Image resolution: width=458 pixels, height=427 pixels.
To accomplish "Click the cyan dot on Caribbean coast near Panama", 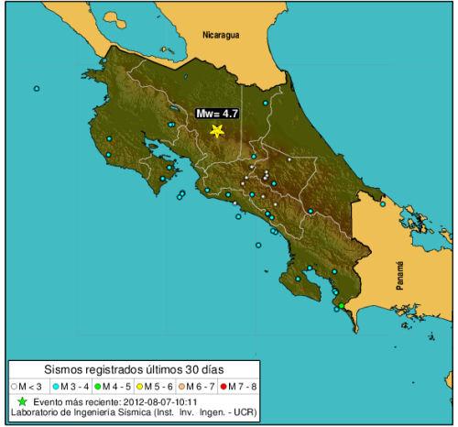I will (x=383, y=204).
